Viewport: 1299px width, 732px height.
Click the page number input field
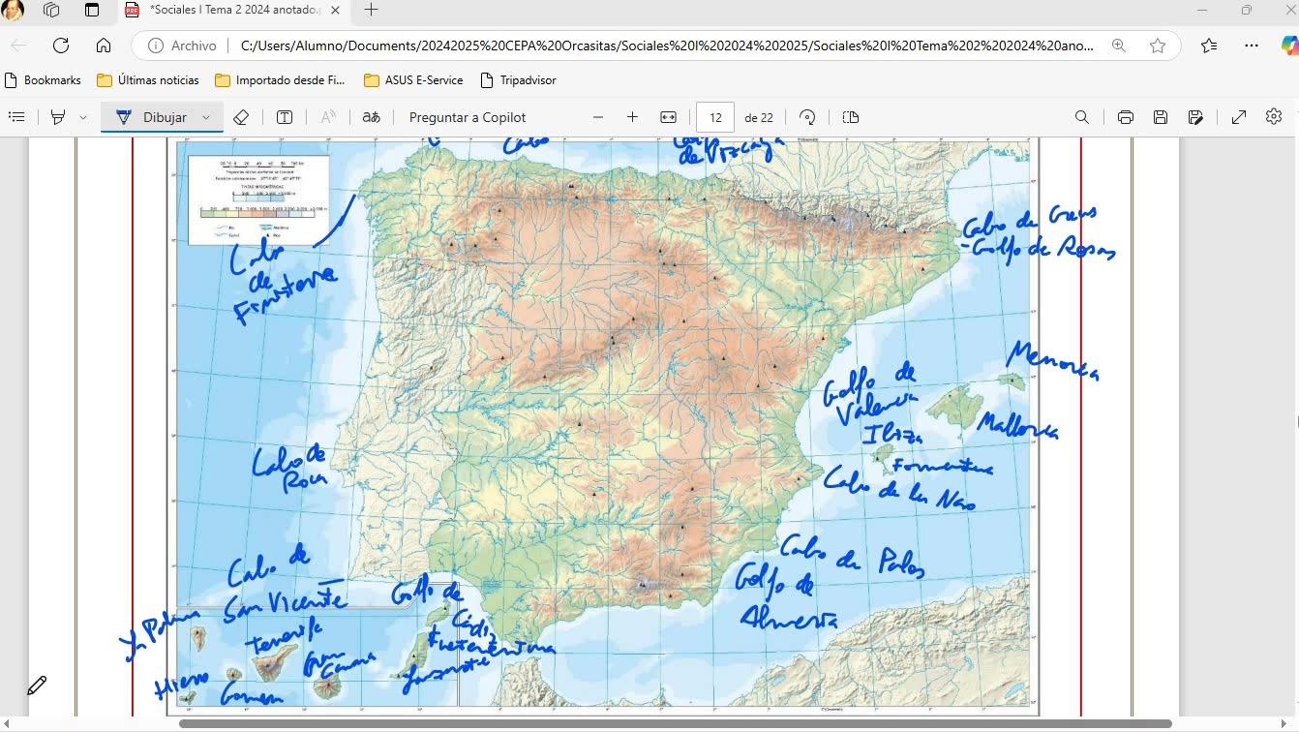point(715,117)
